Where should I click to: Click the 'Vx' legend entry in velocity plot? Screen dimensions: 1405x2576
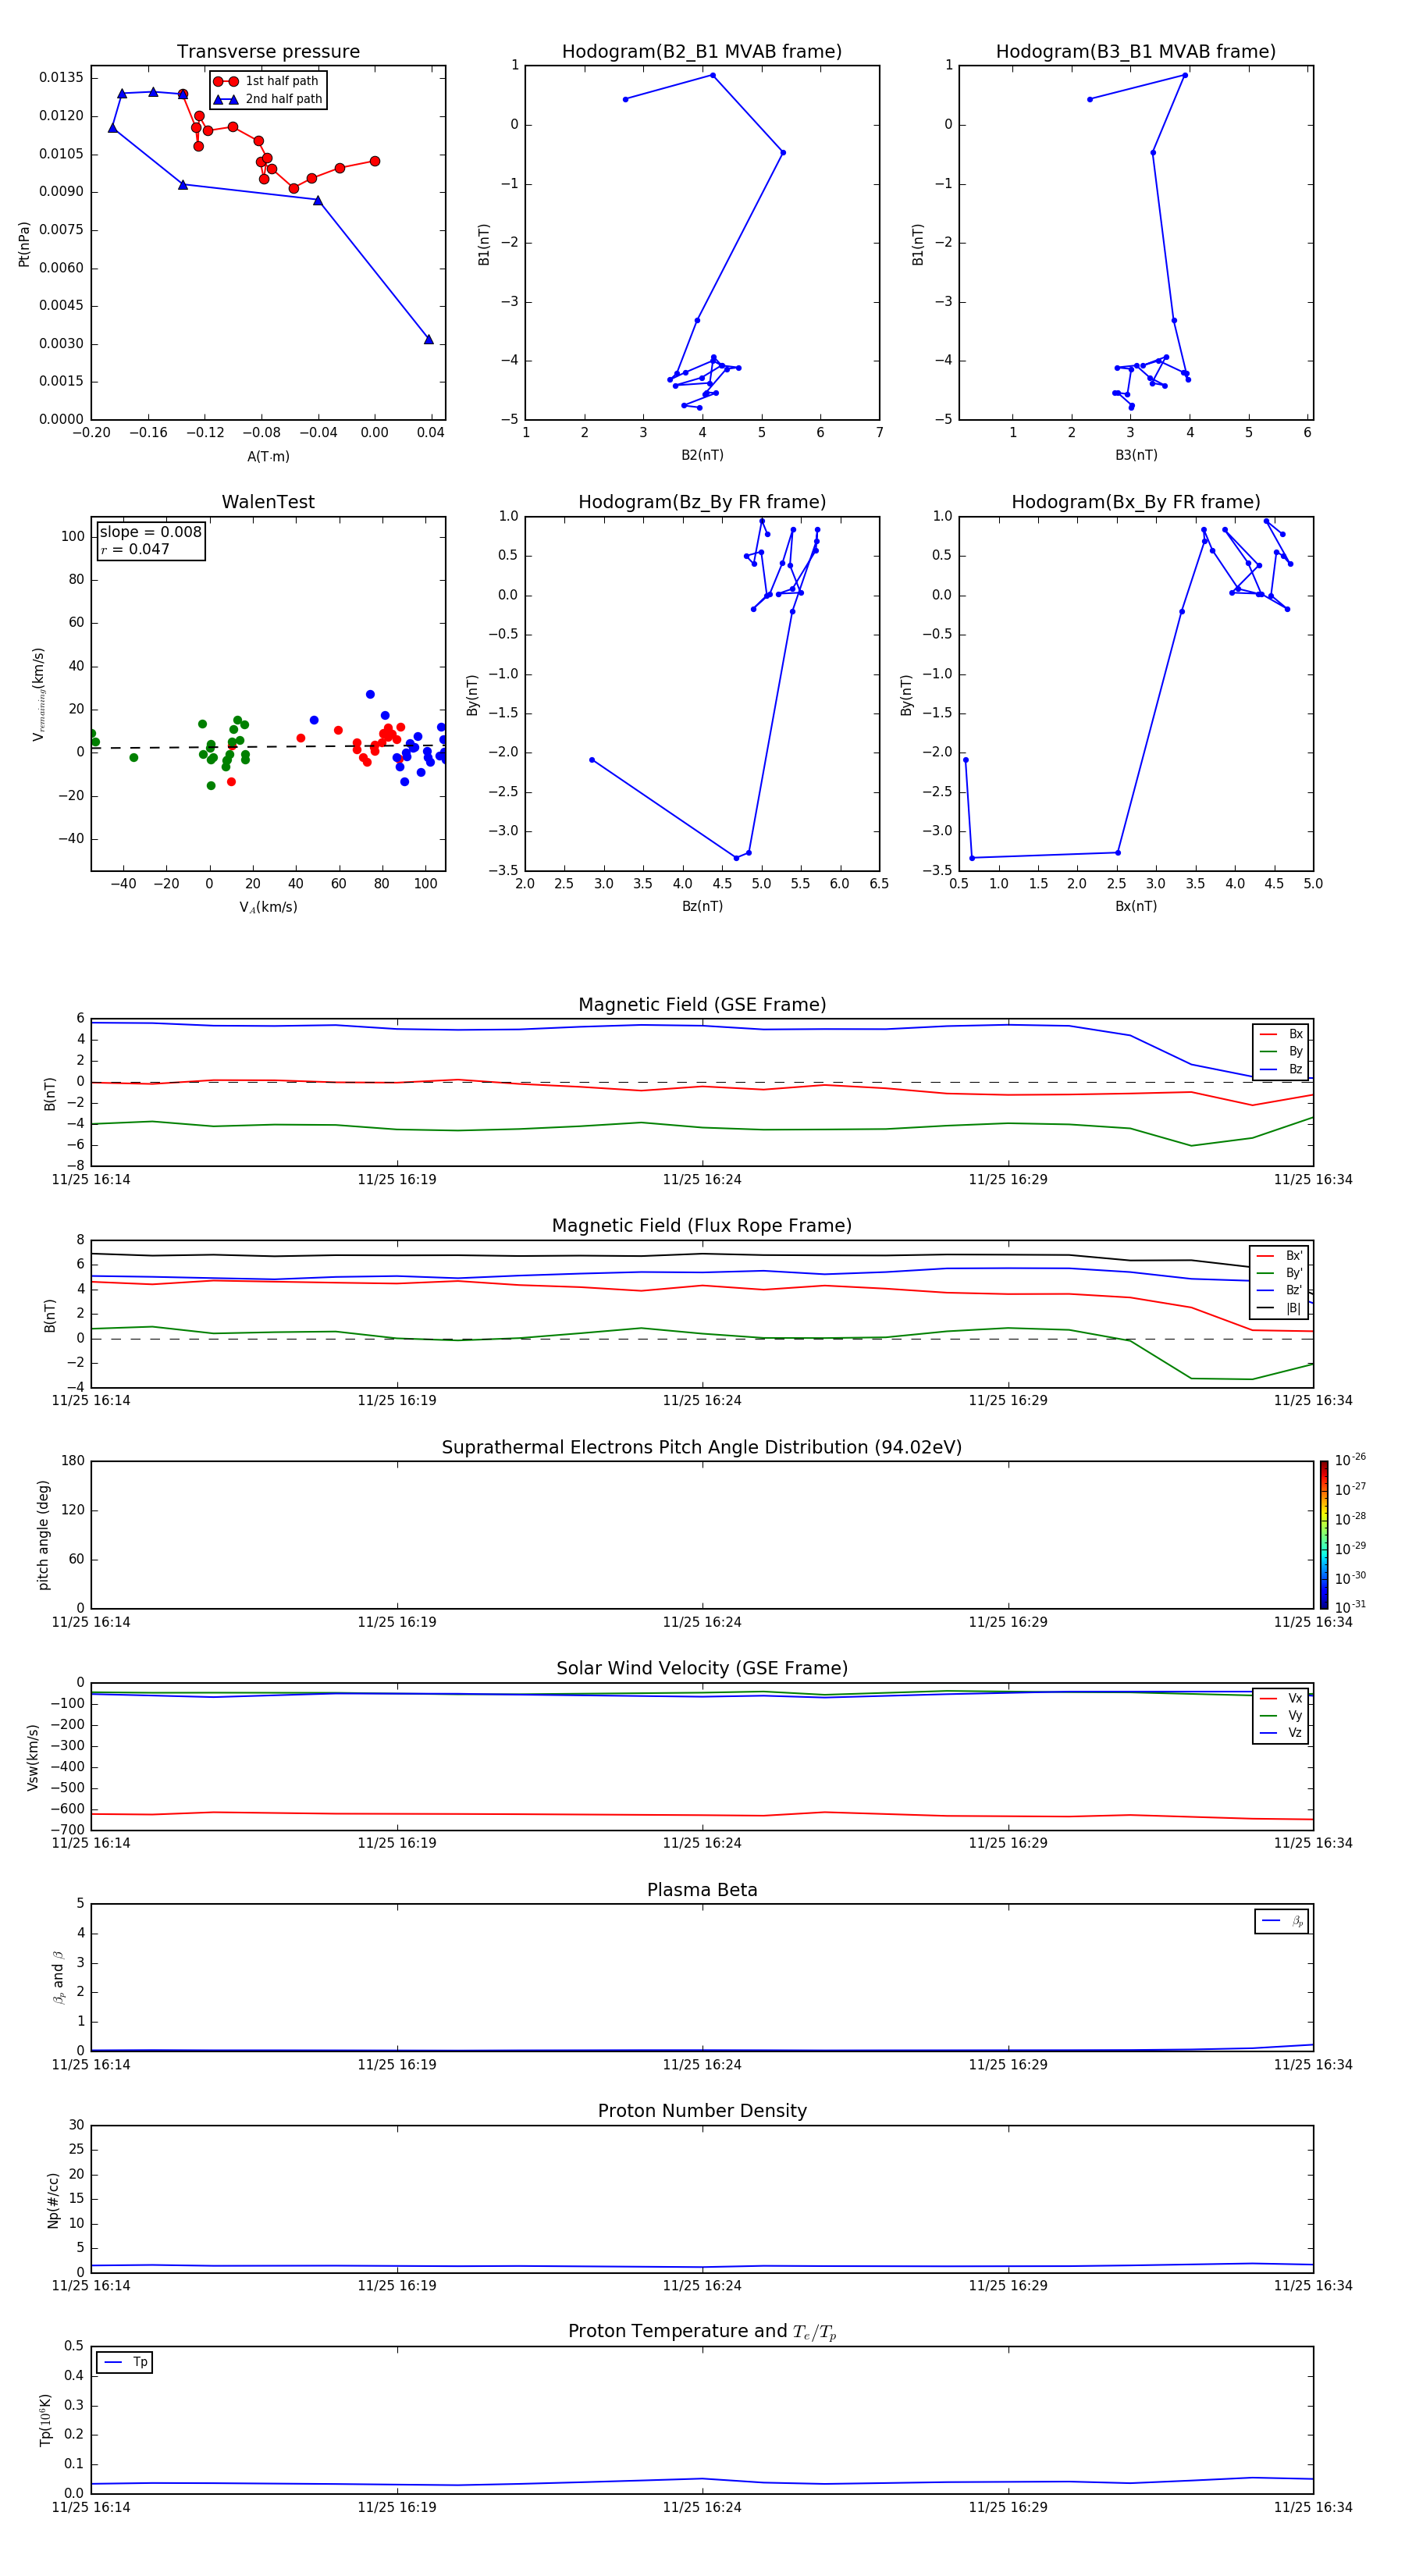click(1281, 1698)
